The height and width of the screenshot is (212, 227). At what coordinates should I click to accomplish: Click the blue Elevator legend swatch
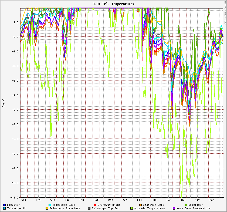(x=5, y=205)
